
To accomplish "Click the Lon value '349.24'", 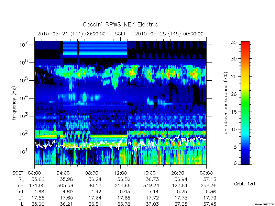I will click(151, 185).
